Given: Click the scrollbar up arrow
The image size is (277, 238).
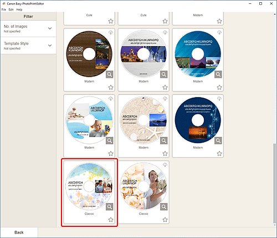Looking at the screenshot, I should [275, 14].
